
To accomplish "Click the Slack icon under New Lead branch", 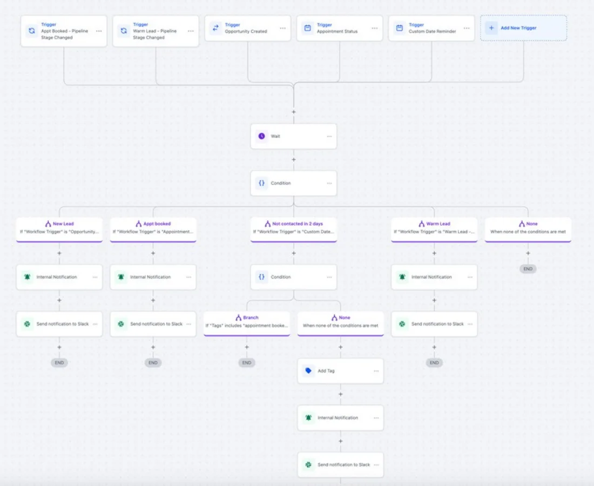I will 28,324.
